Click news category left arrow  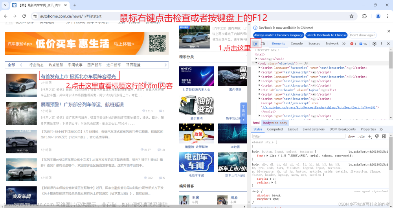[21, 65]
